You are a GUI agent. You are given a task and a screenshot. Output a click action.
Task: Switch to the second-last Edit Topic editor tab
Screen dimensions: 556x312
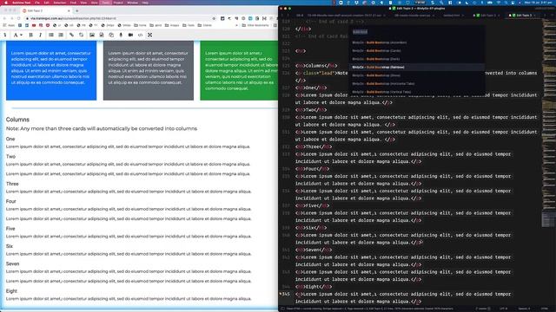tap(487, 16)
